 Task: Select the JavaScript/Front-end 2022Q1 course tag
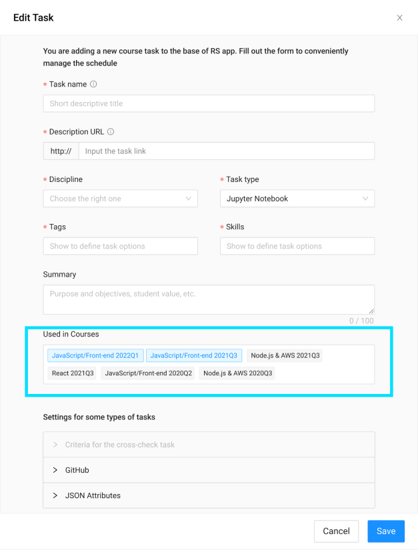[95, 355]
